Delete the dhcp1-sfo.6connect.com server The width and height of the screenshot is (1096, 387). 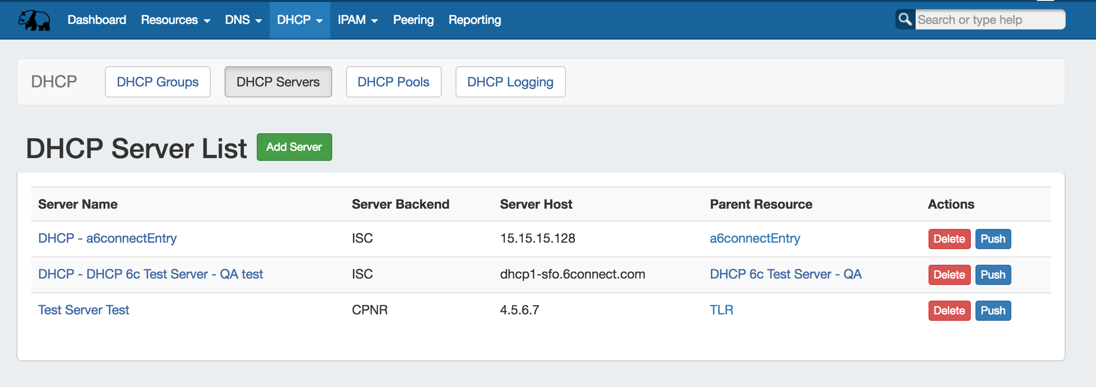pyautogui.click(x=949, y=275)
